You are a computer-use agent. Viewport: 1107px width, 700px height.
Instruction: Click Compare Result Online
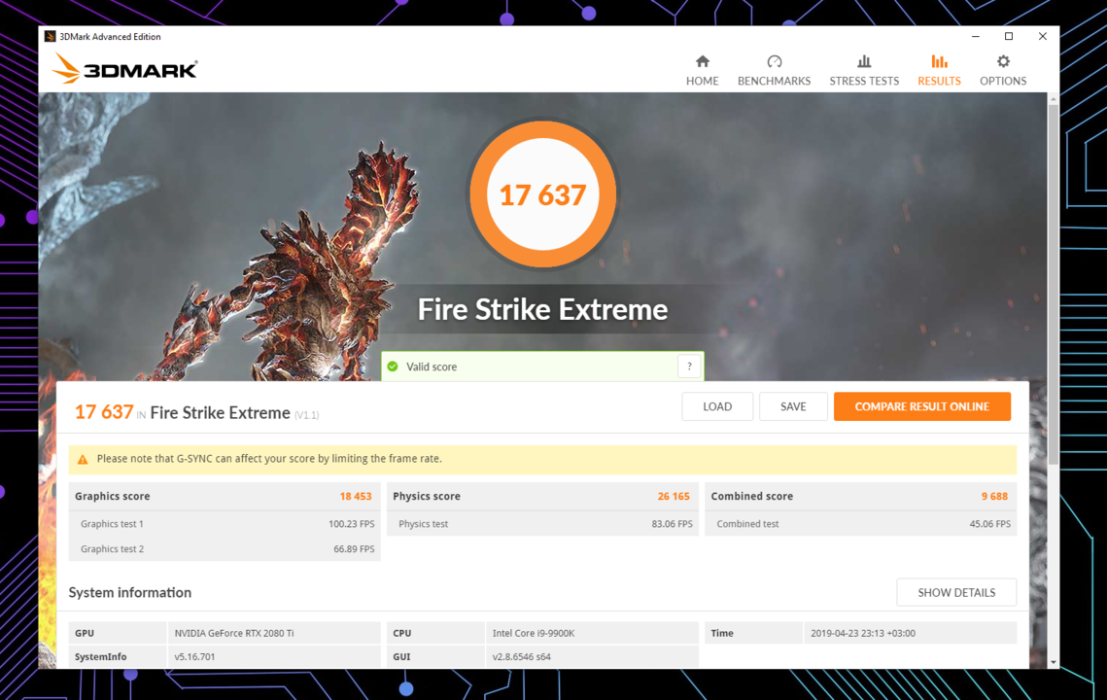[x=921, y=406]
